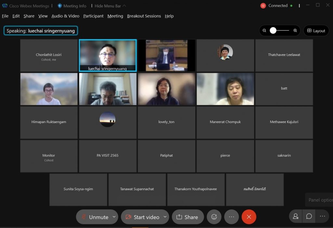Click the zoom out magnifier icon
Viewport: 333px width, 228px height.
click(x=264, y=31)
